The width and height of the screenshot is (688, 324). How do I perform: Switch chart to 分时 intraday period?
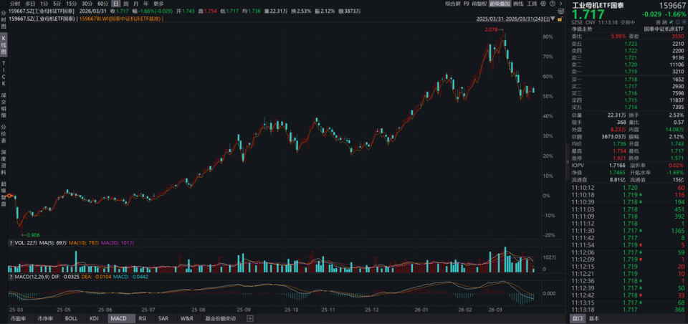pyautogui.click(x=15, y=4)
